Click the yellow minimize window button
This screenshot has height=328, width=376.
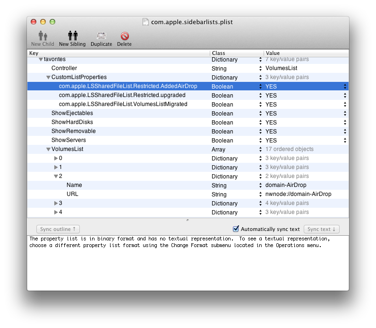(x=43, y=22)
